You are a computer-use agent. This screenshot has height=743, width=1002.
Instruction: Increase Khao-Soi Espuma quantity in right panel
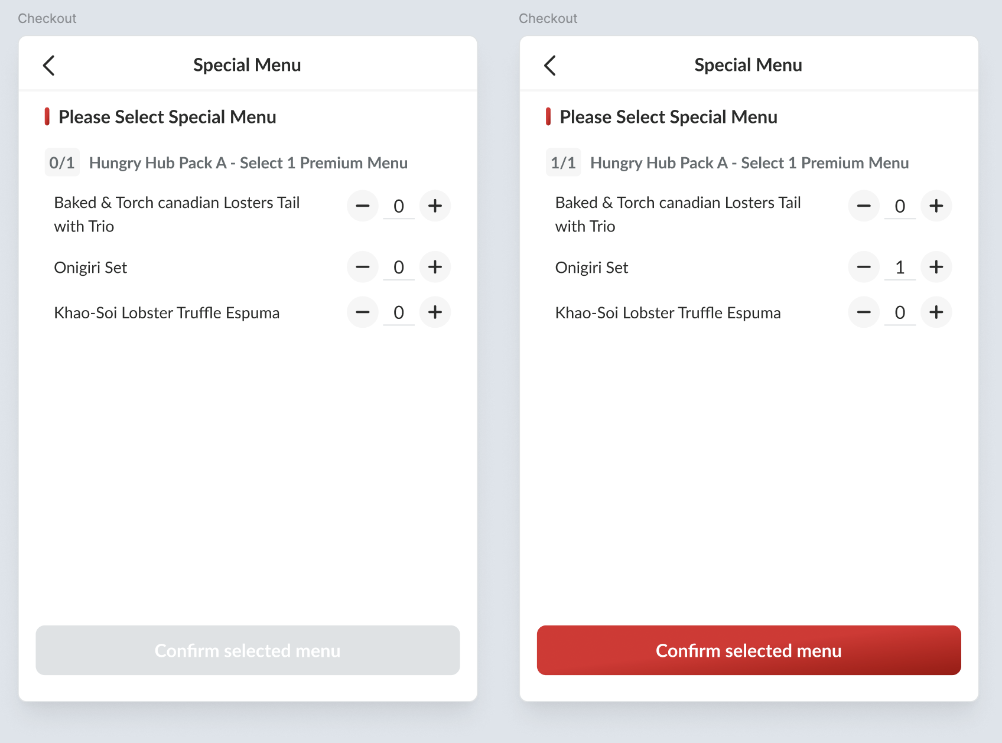pyautogui.click(x=936, y=312)
